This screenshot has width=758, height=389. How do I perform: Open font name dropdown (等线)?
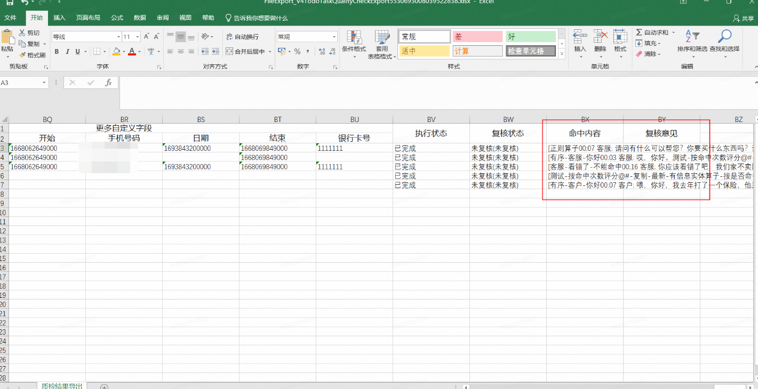(x=118, y=37)
